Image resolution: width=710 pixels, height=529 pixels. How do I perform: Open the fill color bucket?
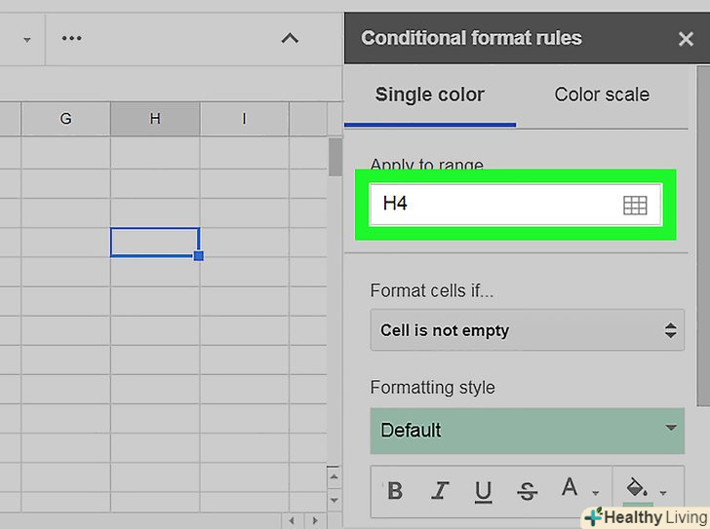point(641,490)
